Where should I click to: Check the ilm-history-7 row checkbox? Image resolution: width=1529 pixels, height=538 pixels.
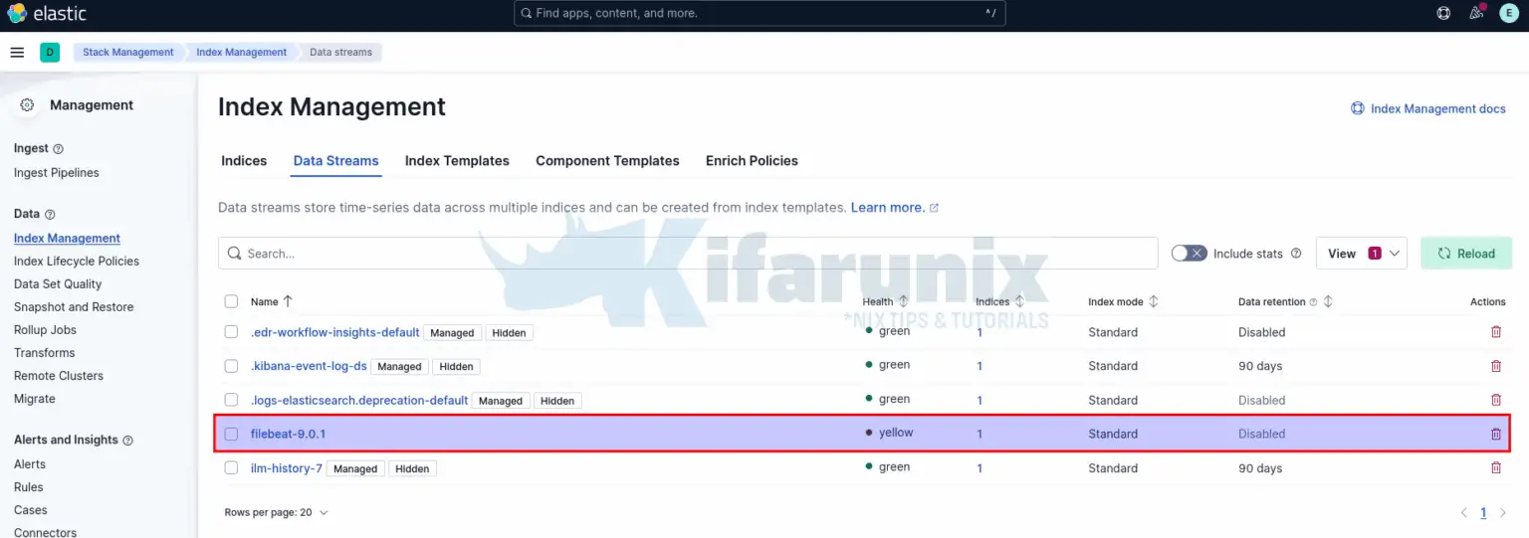click(x=231, y=467)
